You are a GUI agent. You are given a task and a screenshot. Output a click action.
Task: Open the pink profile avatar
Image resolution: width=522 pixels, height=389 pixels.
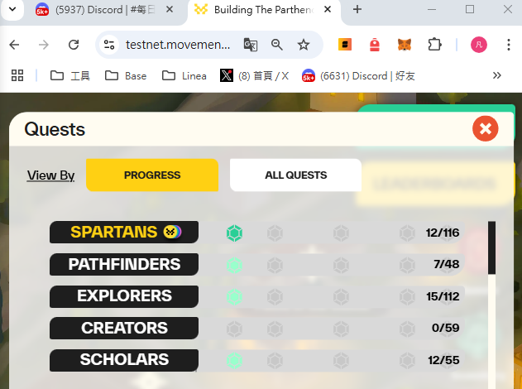(479, 45)
